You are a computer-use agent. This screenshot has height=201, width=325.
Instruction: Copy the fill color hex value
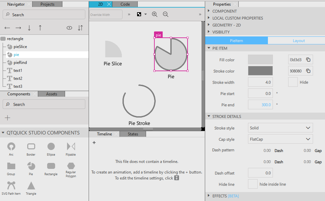point(308,60)
